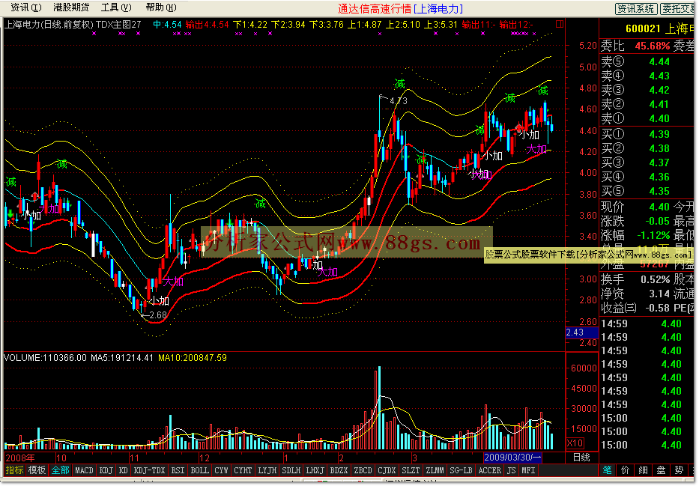Switch to the KD indicator
Viewport: 699px width, 486px height.
point(124,470)
